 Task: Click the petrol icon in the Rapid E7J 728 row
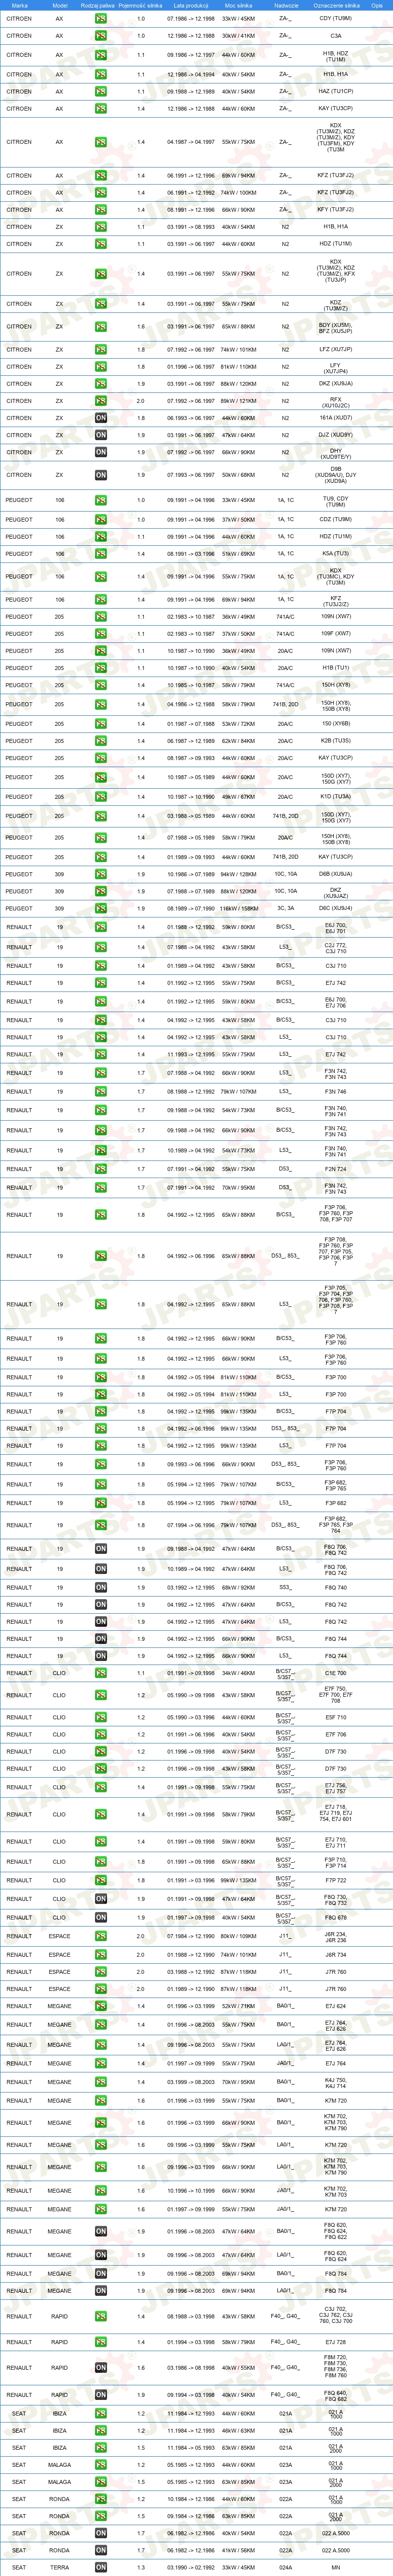pyautogui.click(x=101, y=2342)
